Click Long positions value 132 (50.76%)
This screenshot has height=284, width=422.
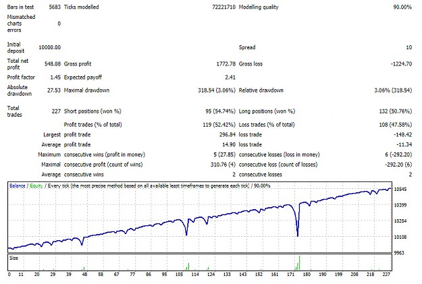(x=396, y=111)
